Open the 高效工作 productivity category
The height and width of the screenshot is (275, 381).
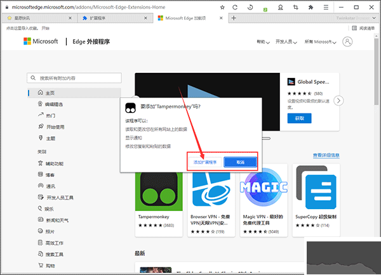[x=51, y=243]
